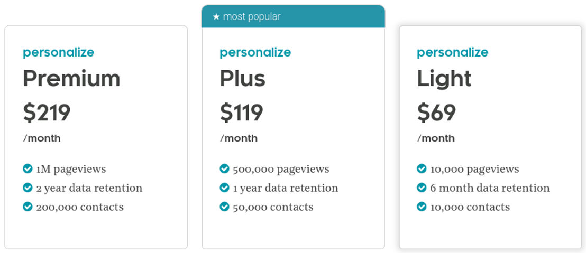Click the checkmark beside 200,000 contacts
Viewport: 586px width, 253px height.
click(28, 207)
